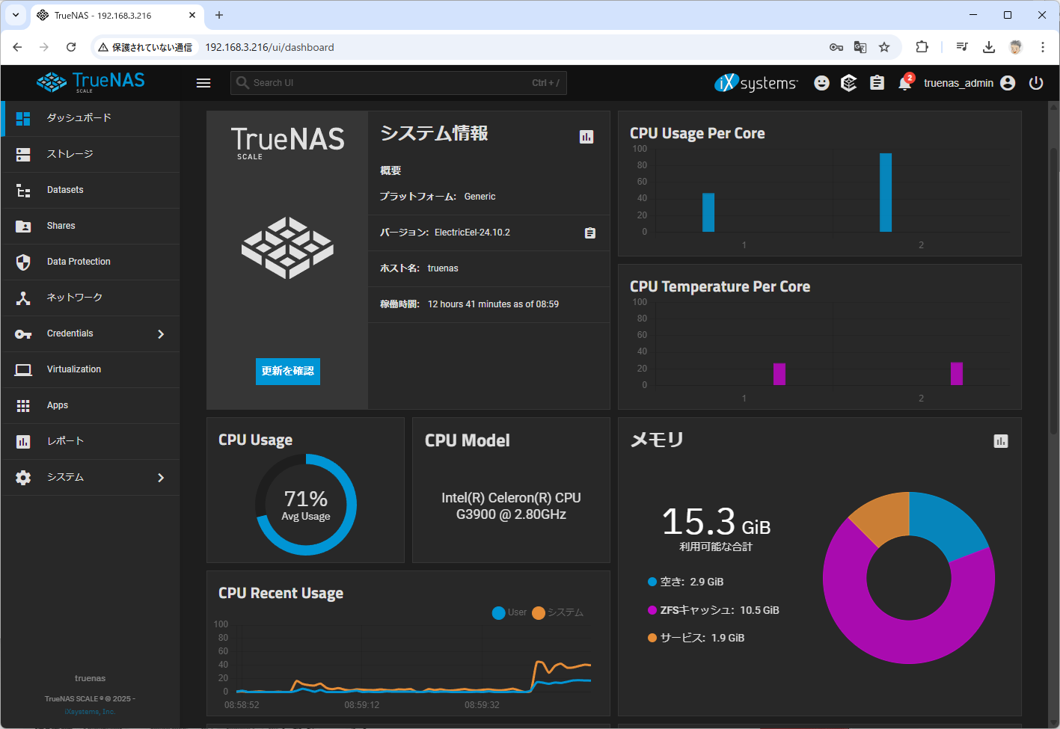Viewport: 1060px width, 729px height.
Task: Click the システム legend swatch in CPU chart
Action: click(x=539, y=613)
